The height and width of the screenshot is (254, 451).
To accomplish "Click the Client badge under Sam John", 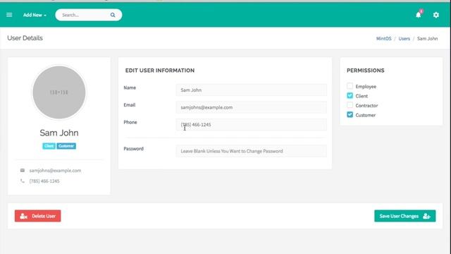I will [x=49, y=146].
